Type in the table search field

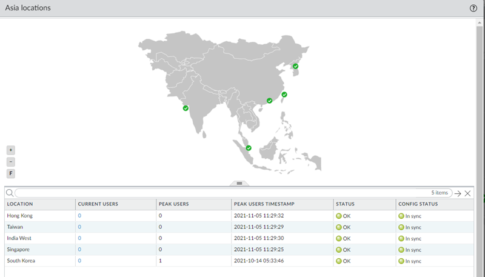pyautogui.click(x=218, y=193)
